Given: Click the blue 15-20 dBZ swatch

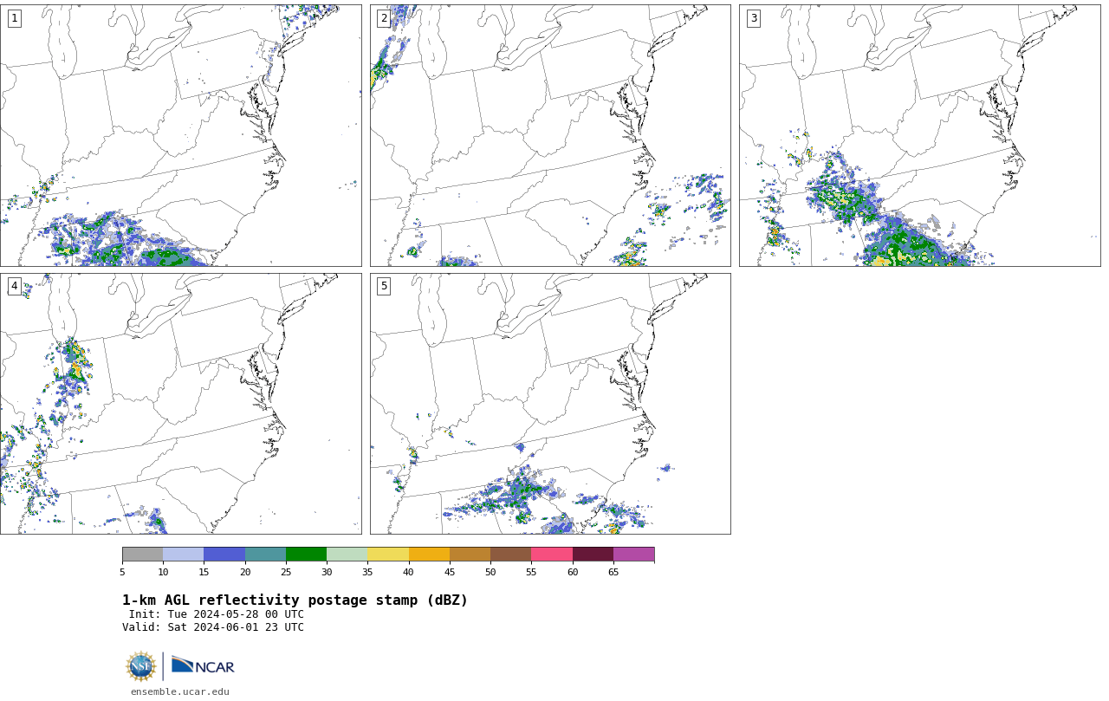Looking at the screenshot, I should click(224, 555).
